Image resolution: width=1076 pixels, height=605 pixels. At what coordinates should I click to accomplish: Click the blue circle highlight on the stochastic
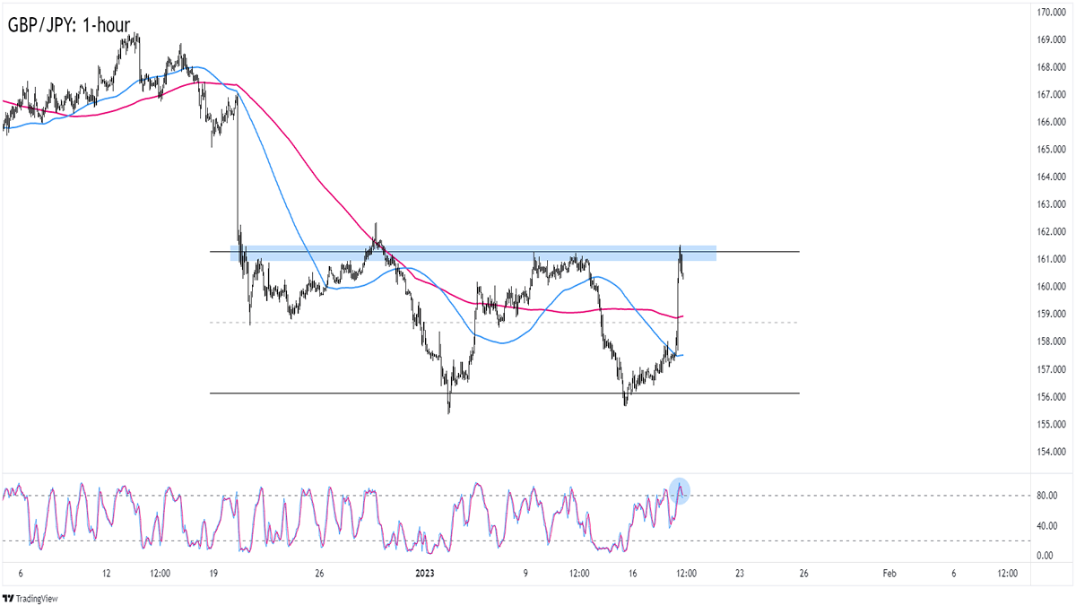tap(679, 490)
